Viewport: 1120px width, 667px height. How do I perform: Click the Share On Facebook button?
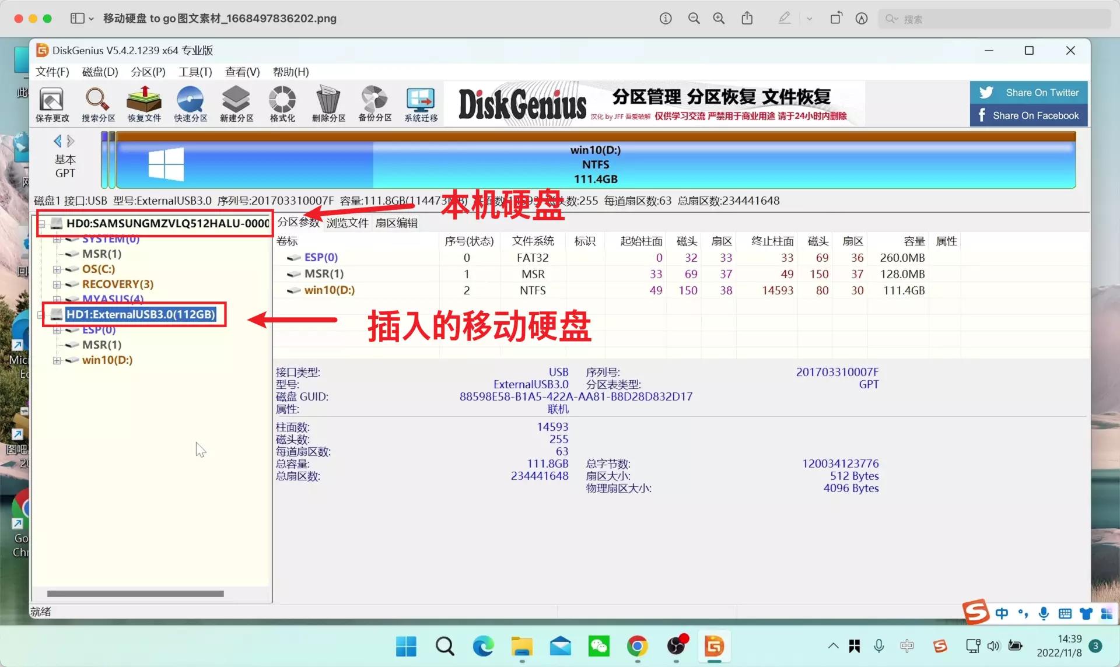pos(1028,115)
